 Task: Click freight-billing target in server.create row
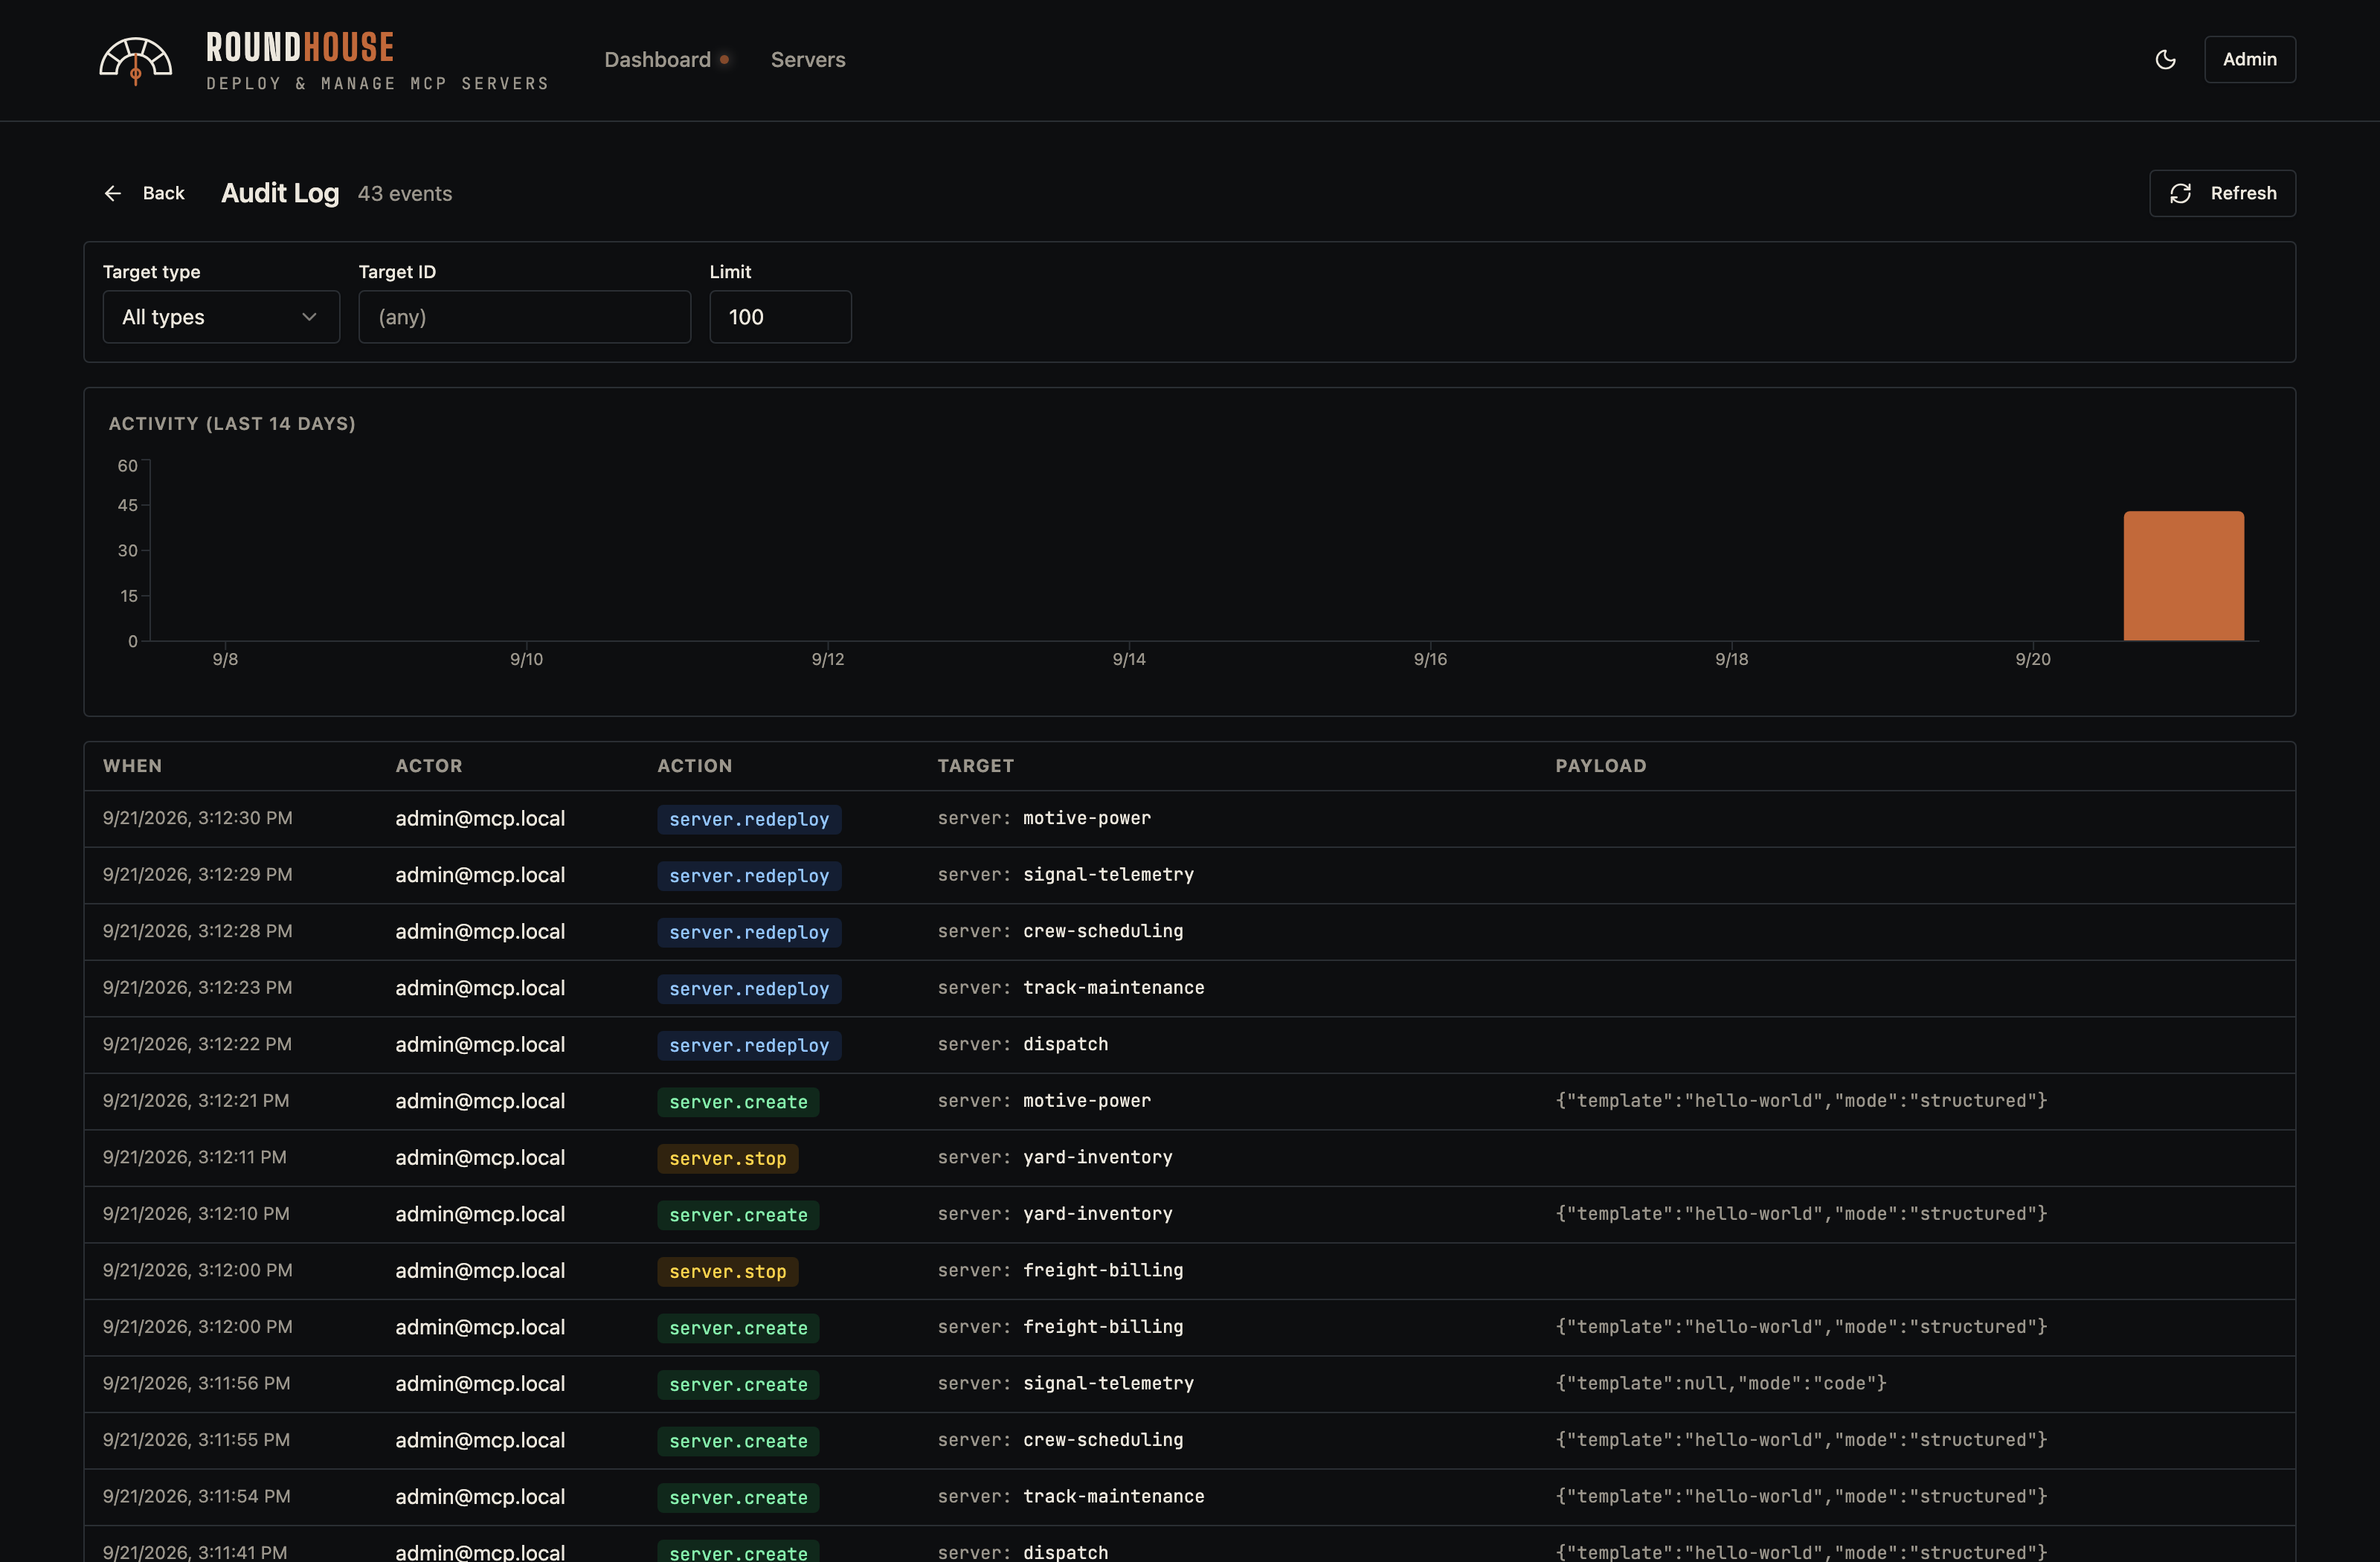click(x=1103, y=1327)
